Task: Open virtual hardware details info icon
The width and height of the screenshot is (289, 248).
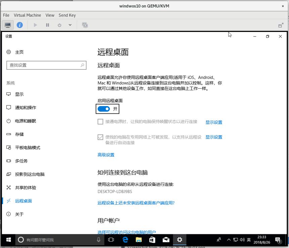Action: (20, 25)
